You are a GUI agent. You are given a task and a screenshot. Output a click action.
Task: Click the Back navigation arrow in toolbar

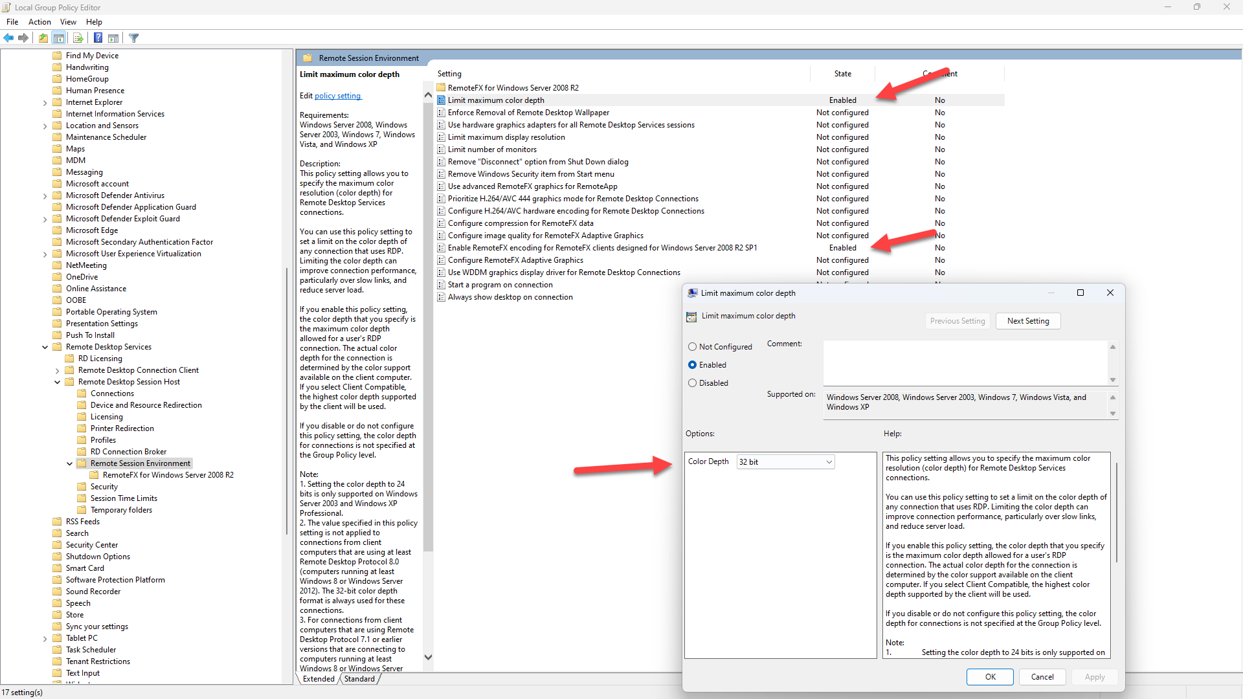[8, 38]
